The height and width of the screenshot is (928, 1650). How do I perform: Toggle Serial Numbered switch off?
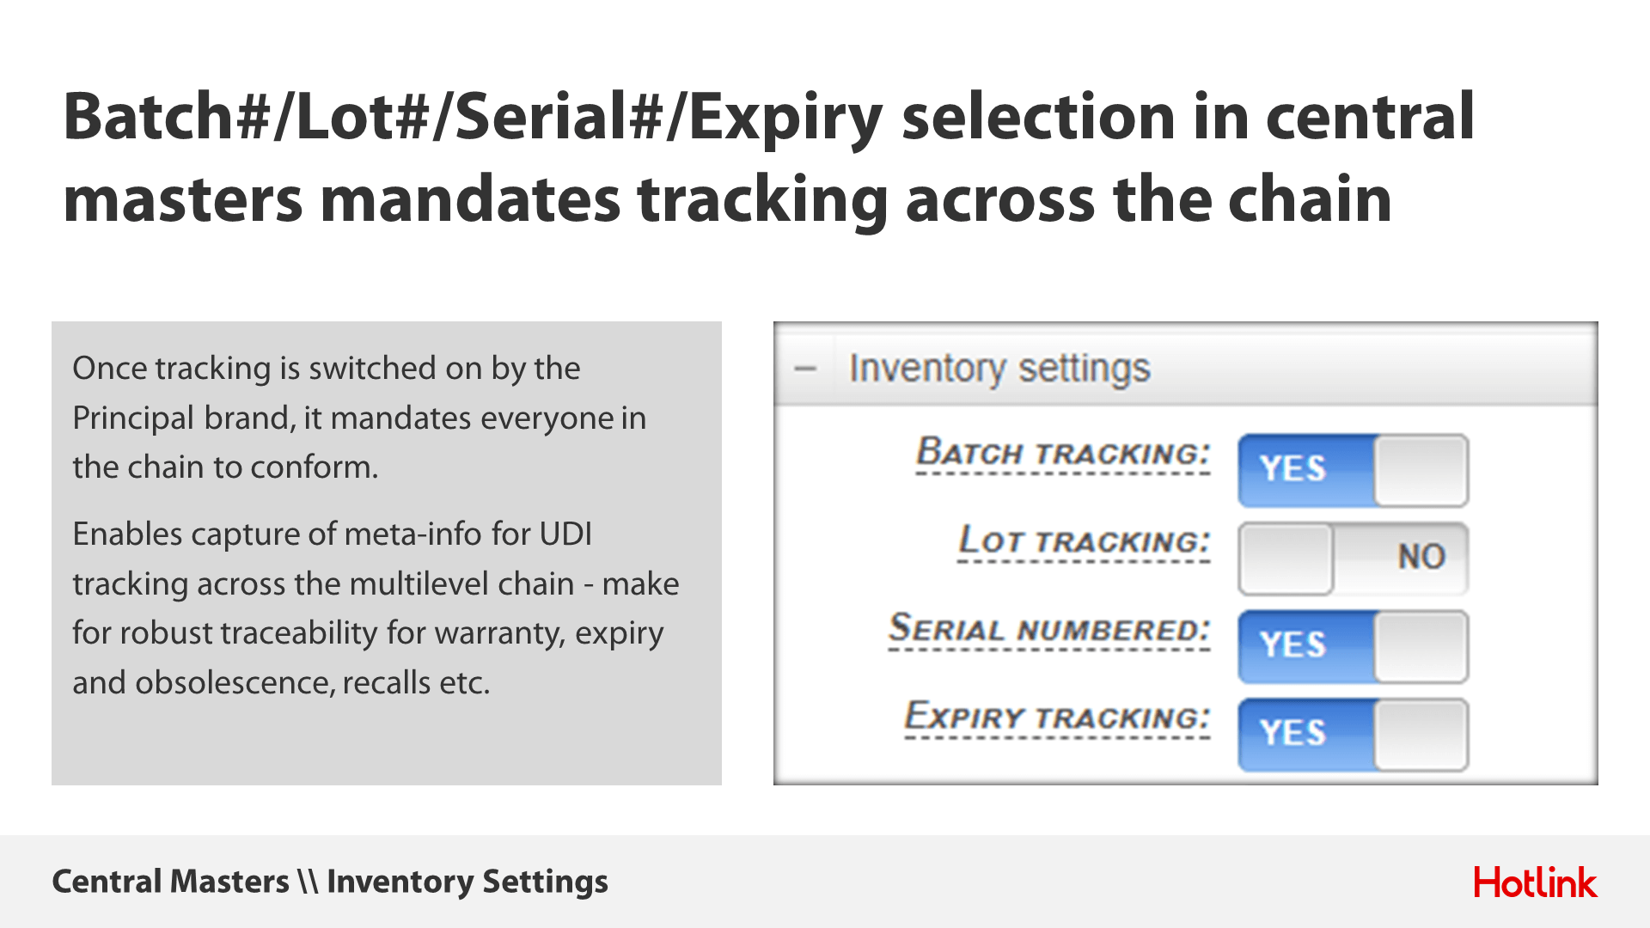pyautogui.click(x=1353, y=646)
